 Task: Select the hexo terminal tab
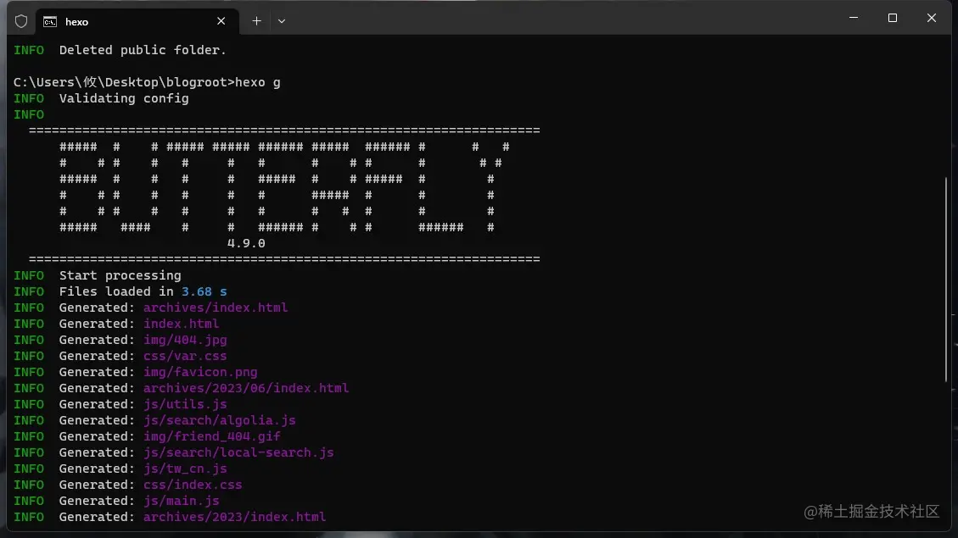pyautogui.click(x=137, y=21)
